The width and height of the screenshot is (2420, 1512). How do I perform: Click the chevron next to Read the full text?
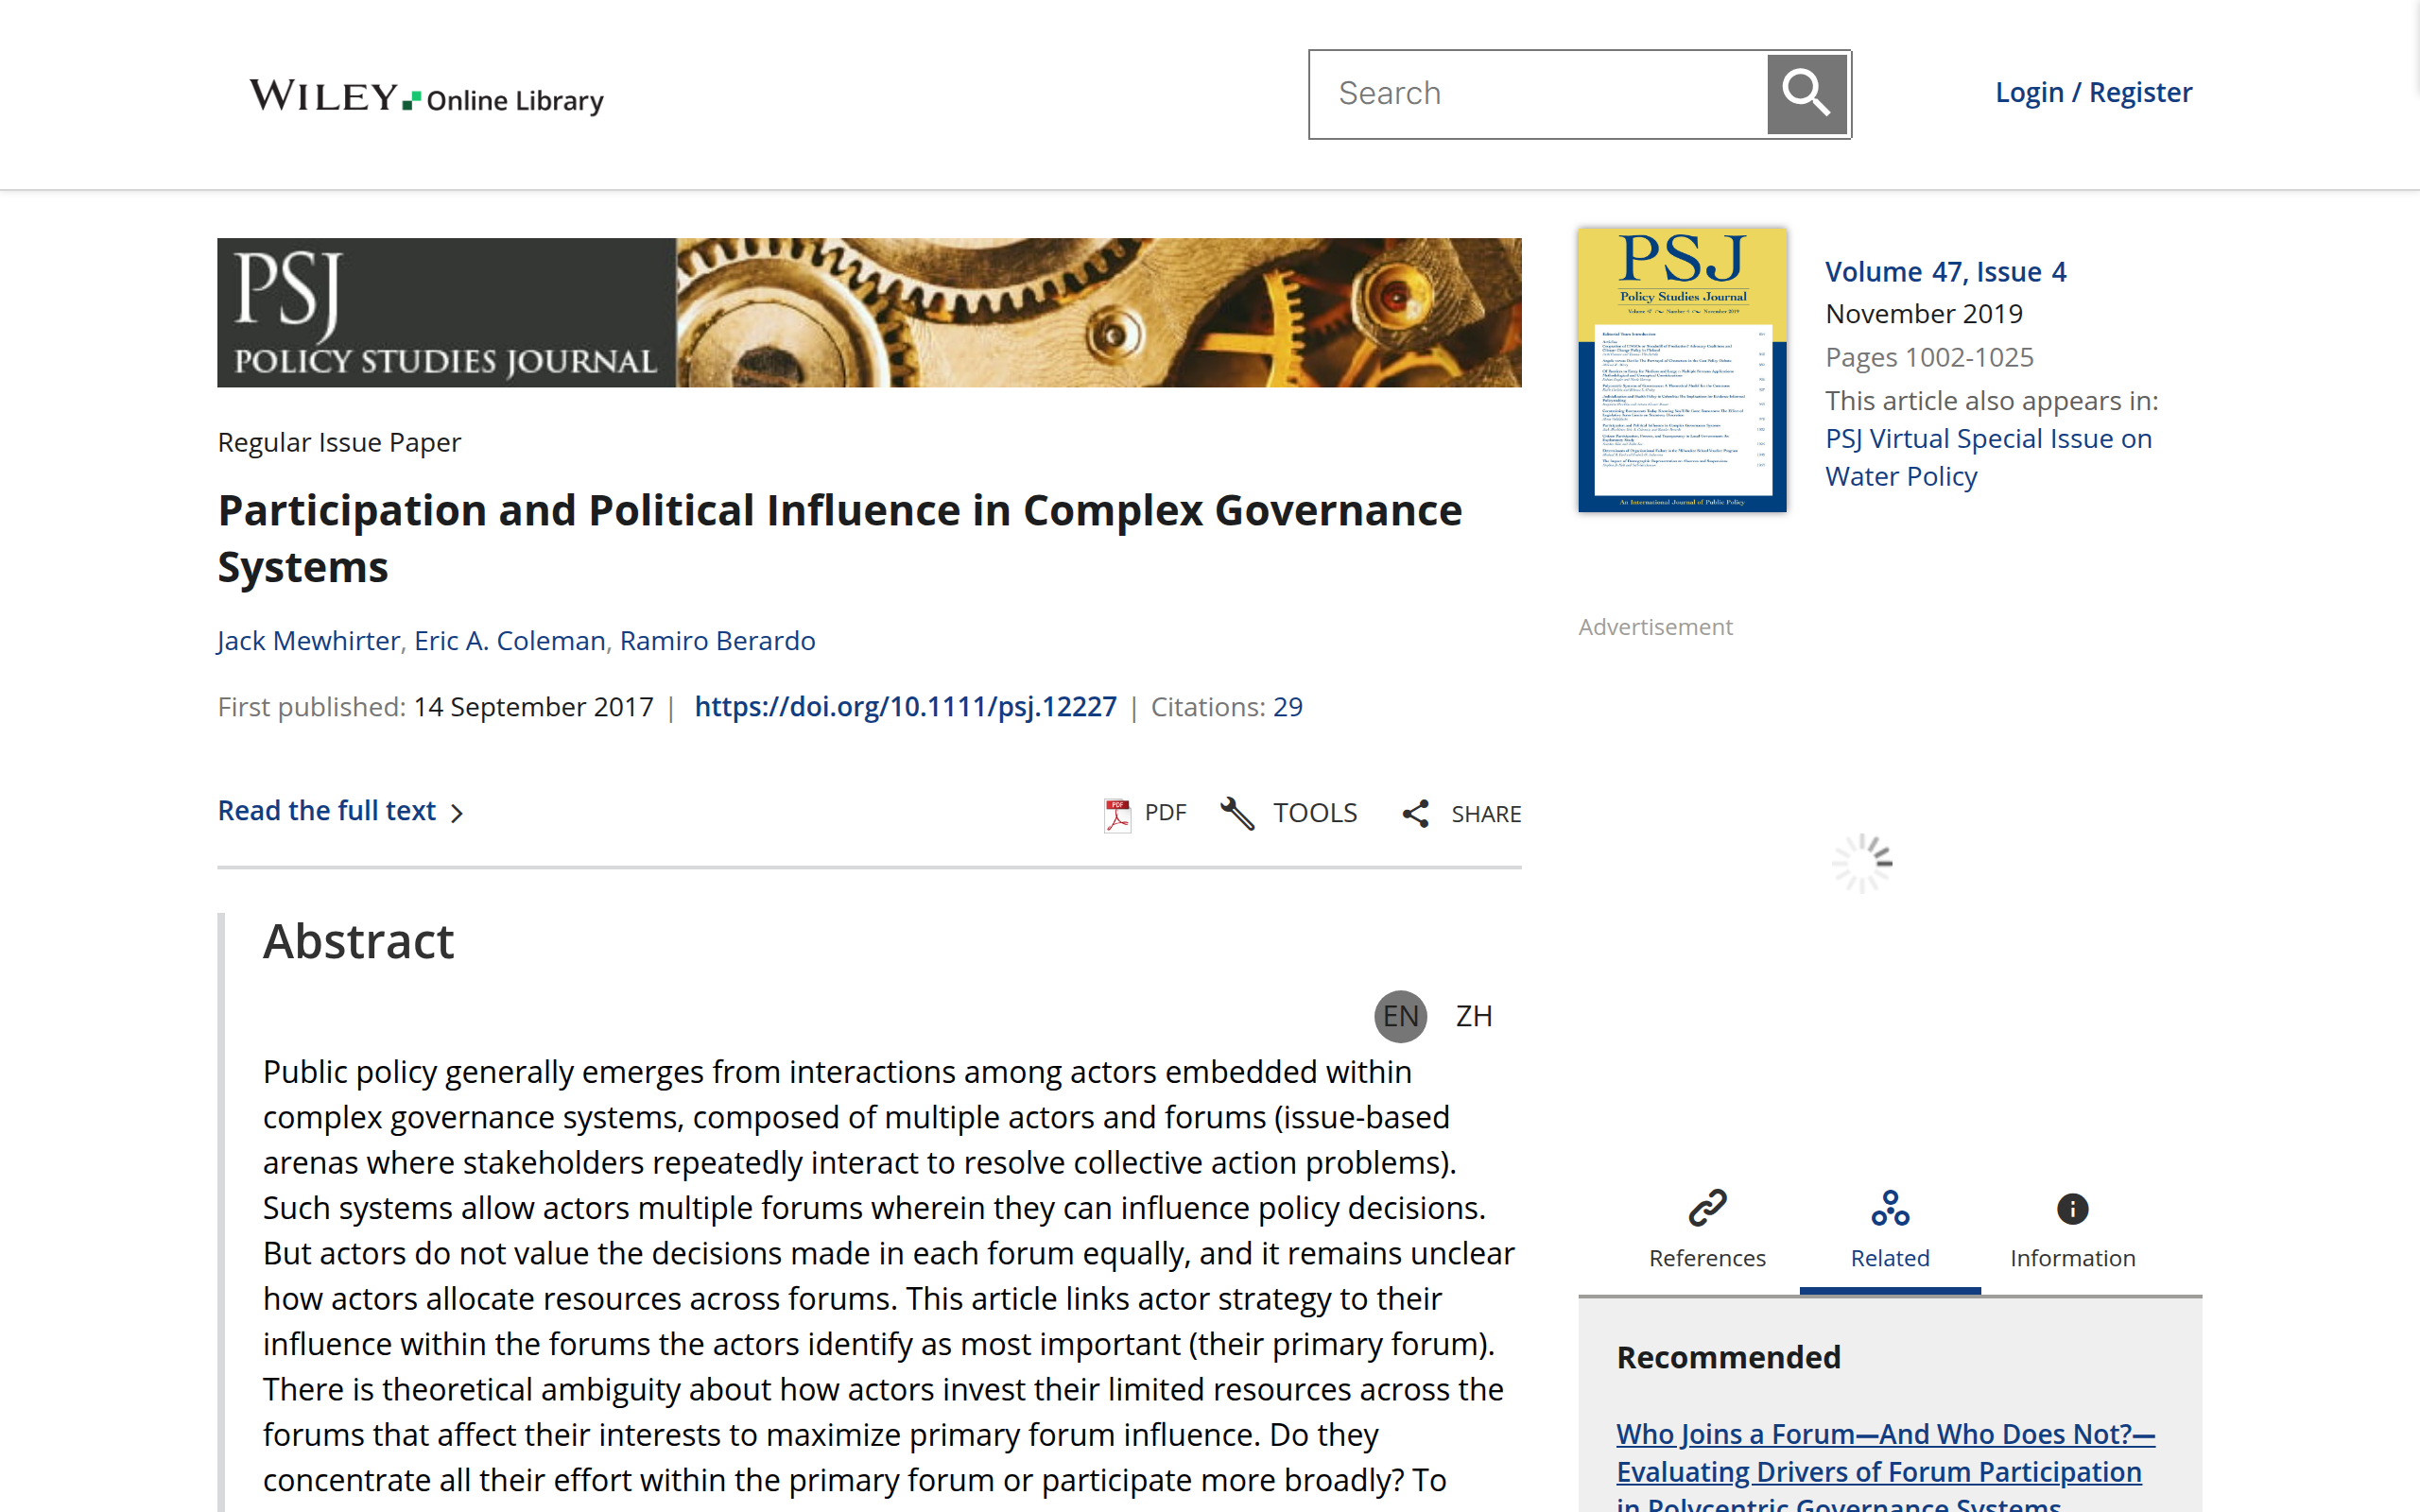457,813
